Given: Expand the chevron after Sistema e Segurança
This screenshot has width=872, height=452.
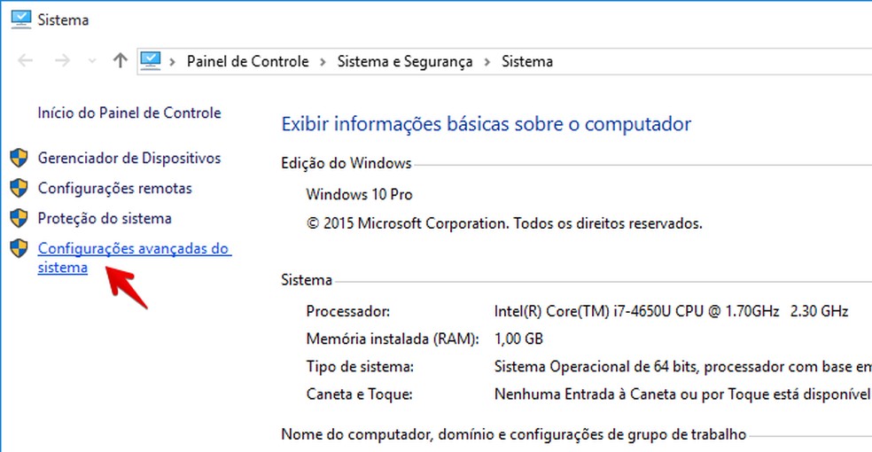Looking at the screenshot, I should (487, 62).
